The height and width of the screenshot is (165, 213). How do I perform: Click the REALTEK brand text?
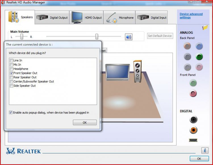(29, 151)
